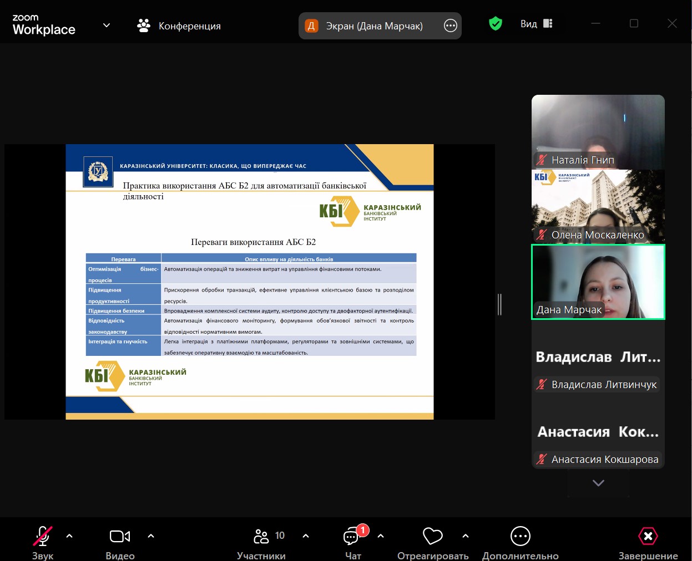Expand reactions options arrow next to Отреагировать
The image size is (692, 561).
tap(466, 536)
